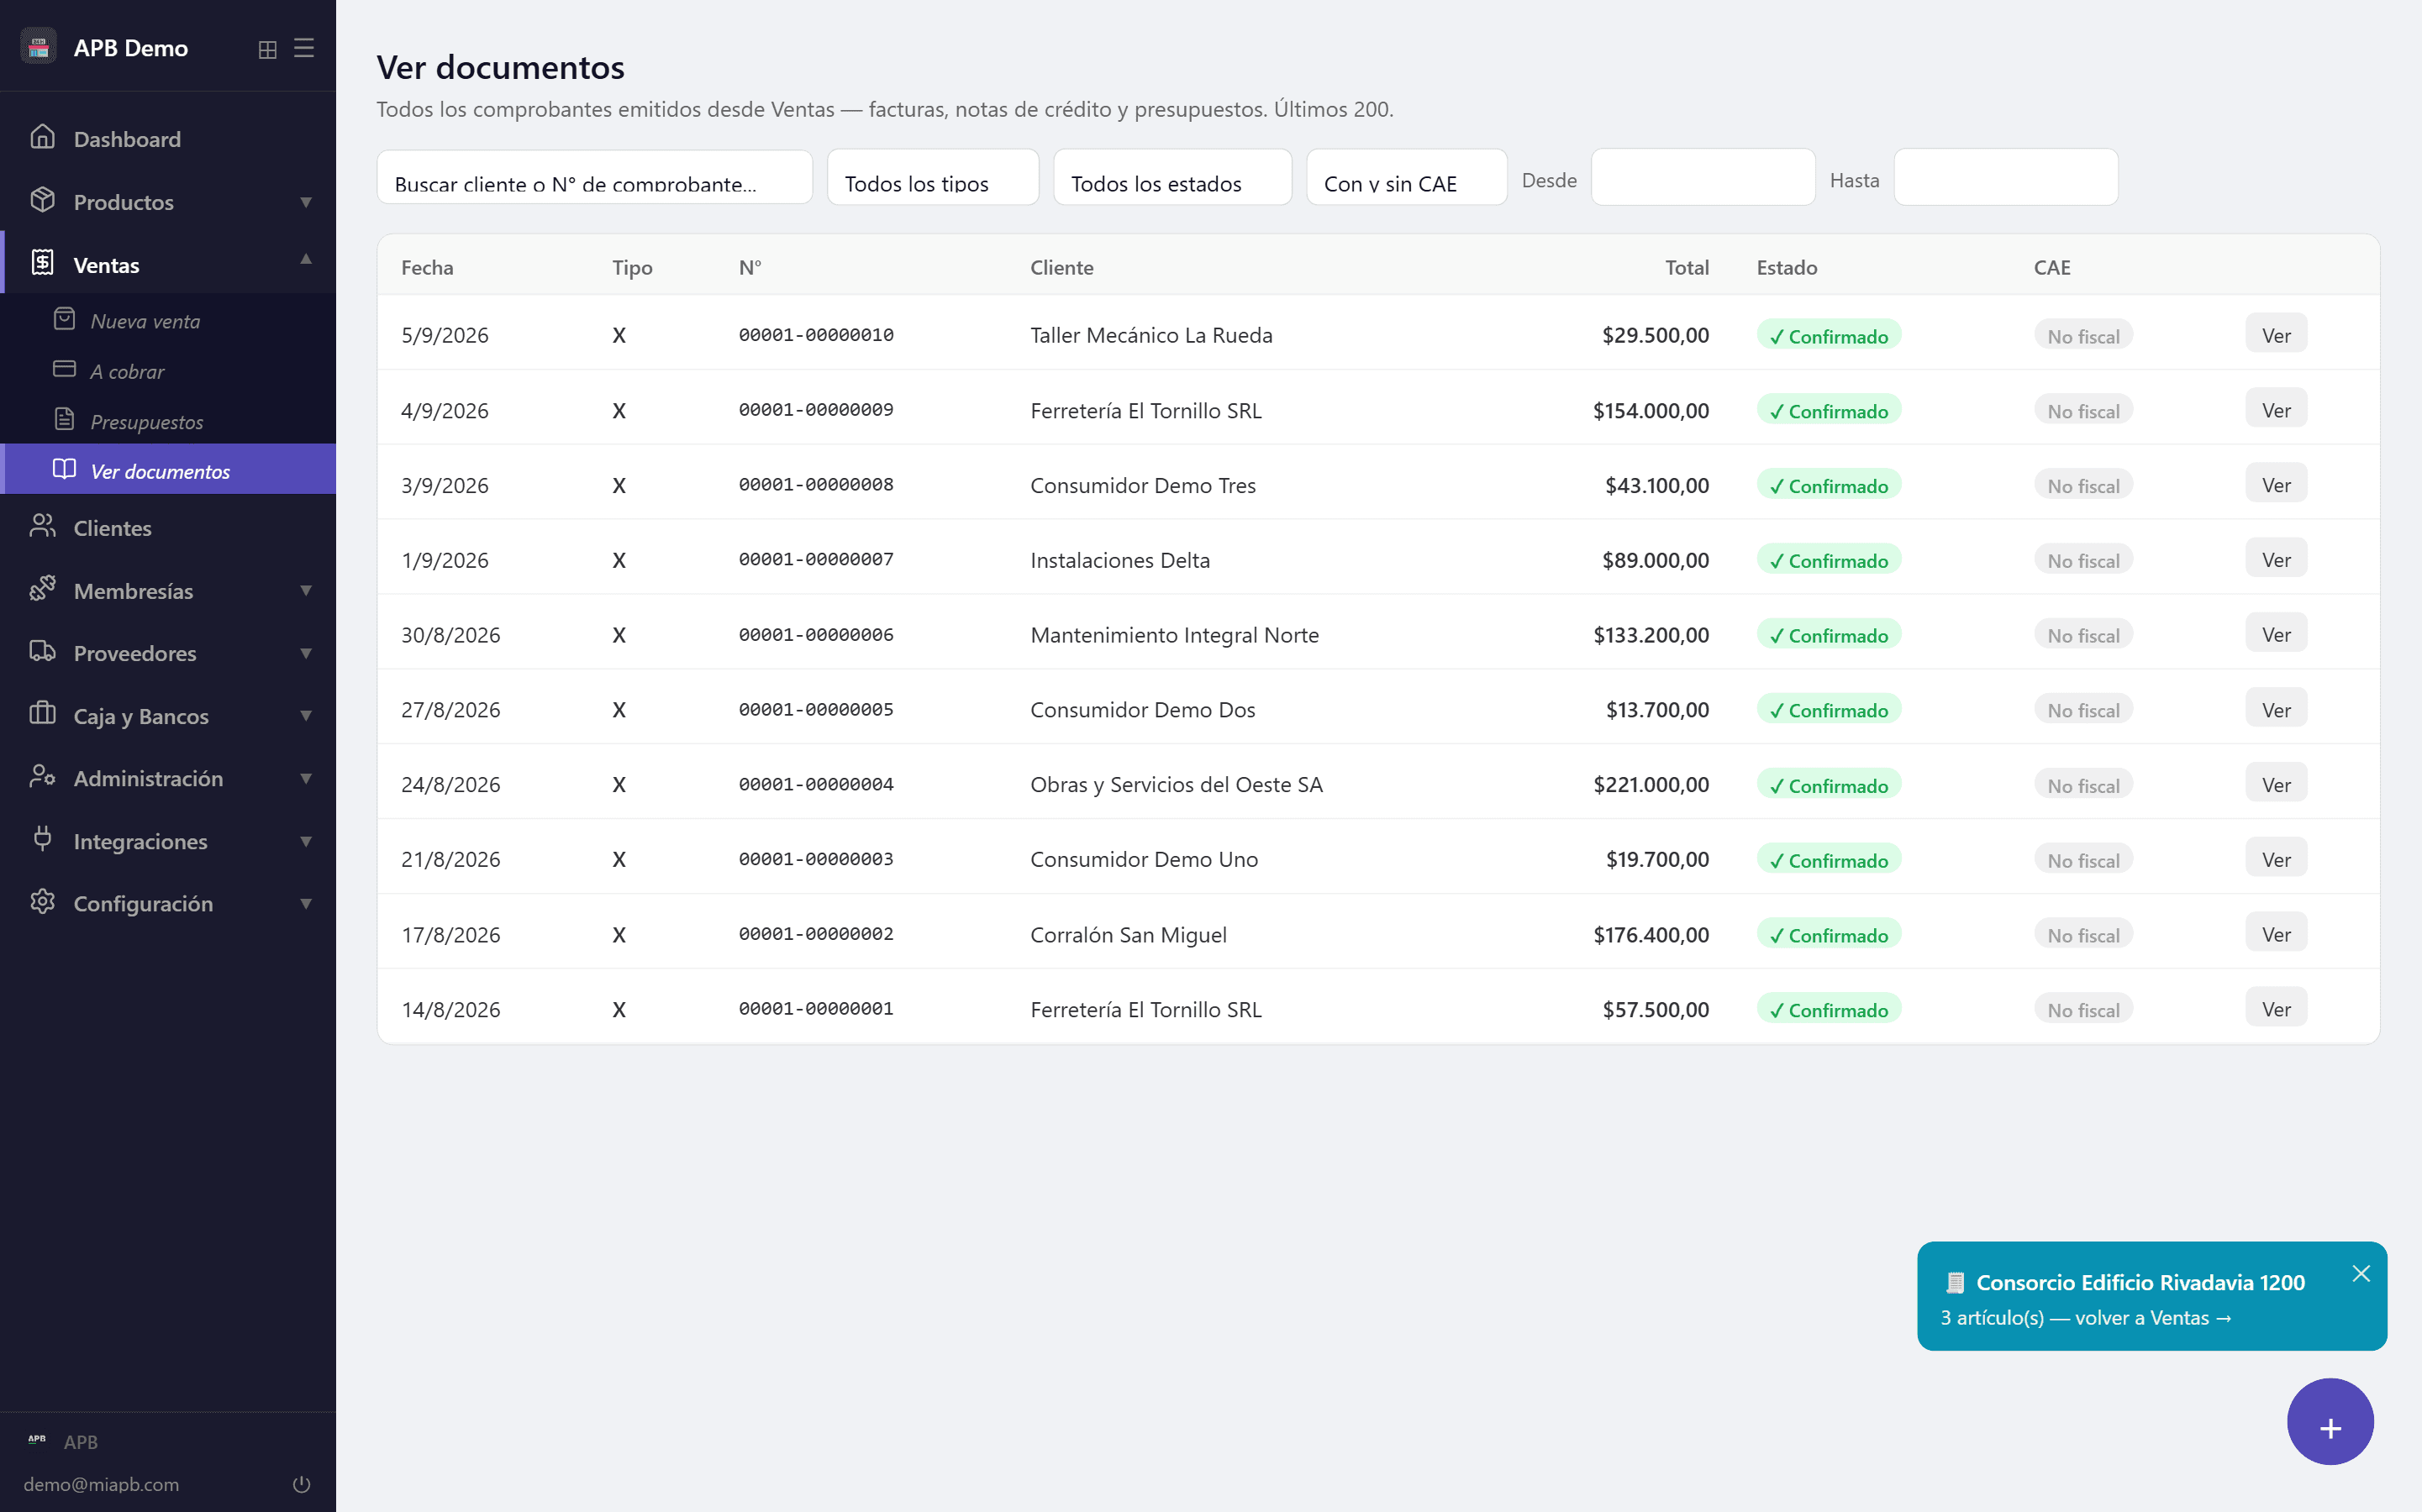Open the Con y sin CAE dropdown
The height and width of the screenshot is (1512, 2422).
coord(1407,178)
